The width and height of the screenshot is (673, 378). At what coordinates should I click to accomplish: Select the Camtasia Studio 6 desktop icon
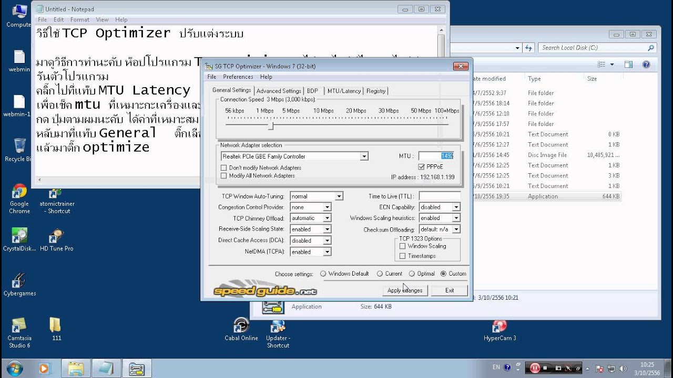pyautogui.click(x=19, y=333)
